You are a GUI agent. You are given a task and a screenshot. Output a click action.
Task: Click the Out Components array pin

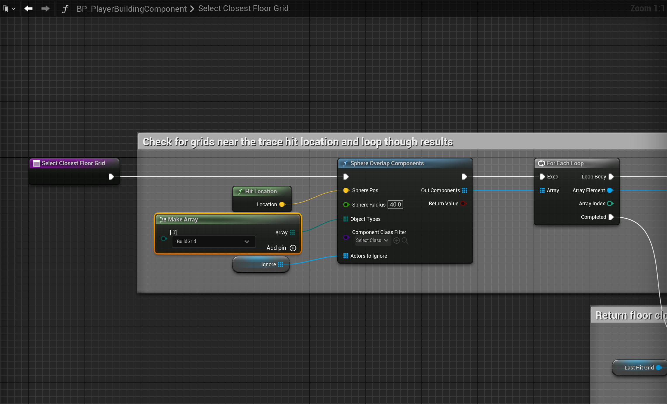pyautogui.click(x=465, y=190)
